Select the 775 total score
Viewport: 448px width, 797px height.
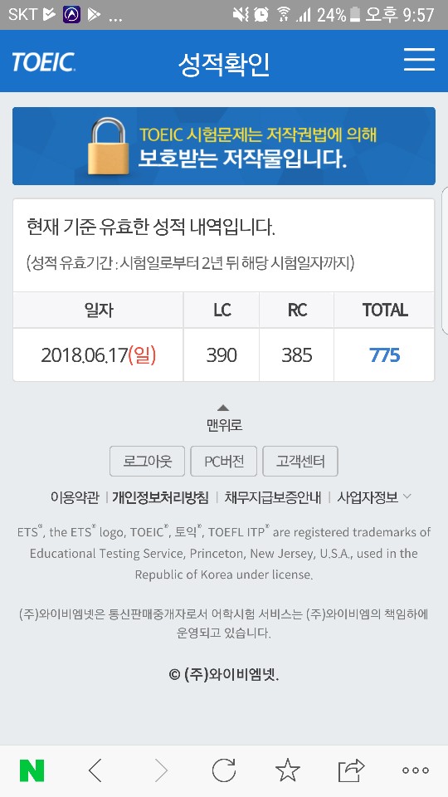384,354
